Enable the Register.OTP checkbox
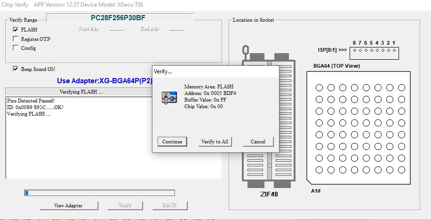 [x=16, y=39]
